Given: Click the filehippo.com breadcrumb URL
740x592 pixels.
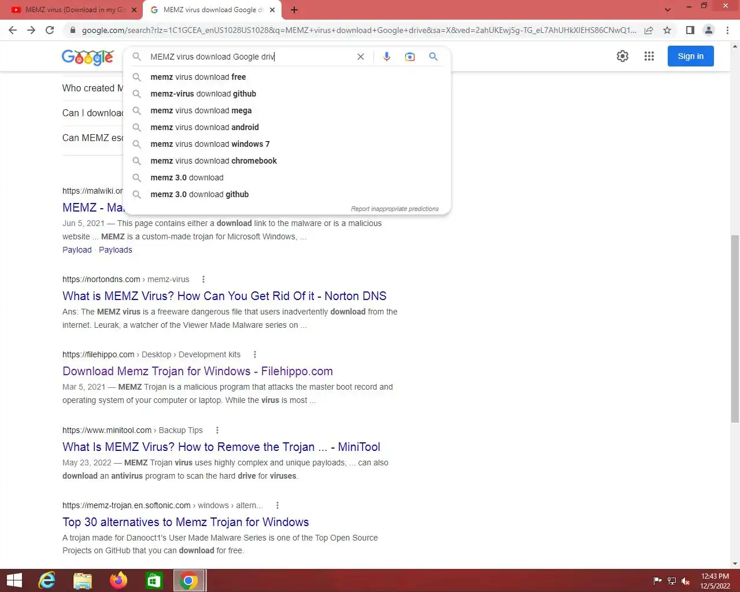Looking at the screenshot, I should 151,354.
